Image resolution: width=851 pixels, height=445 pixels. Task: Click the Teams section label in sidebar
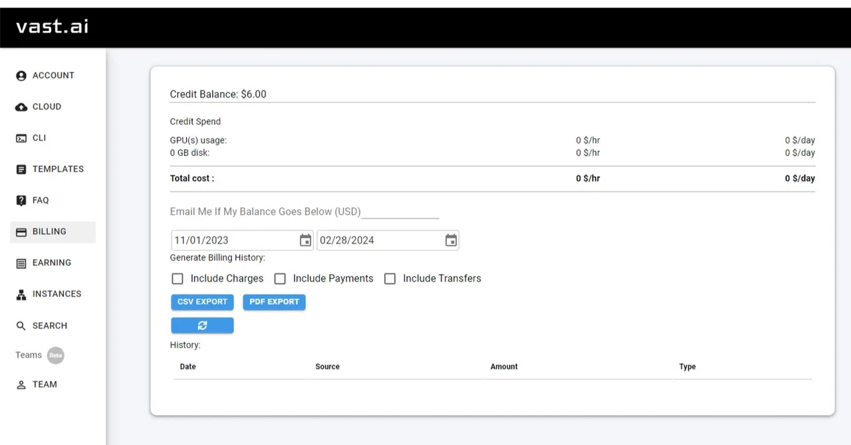29,355
